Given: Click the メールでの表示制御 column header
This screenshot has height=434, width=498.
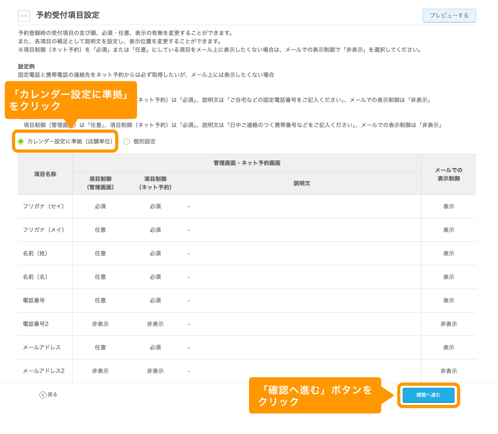Looking at the screenshot, I should [x=449, y=174].
